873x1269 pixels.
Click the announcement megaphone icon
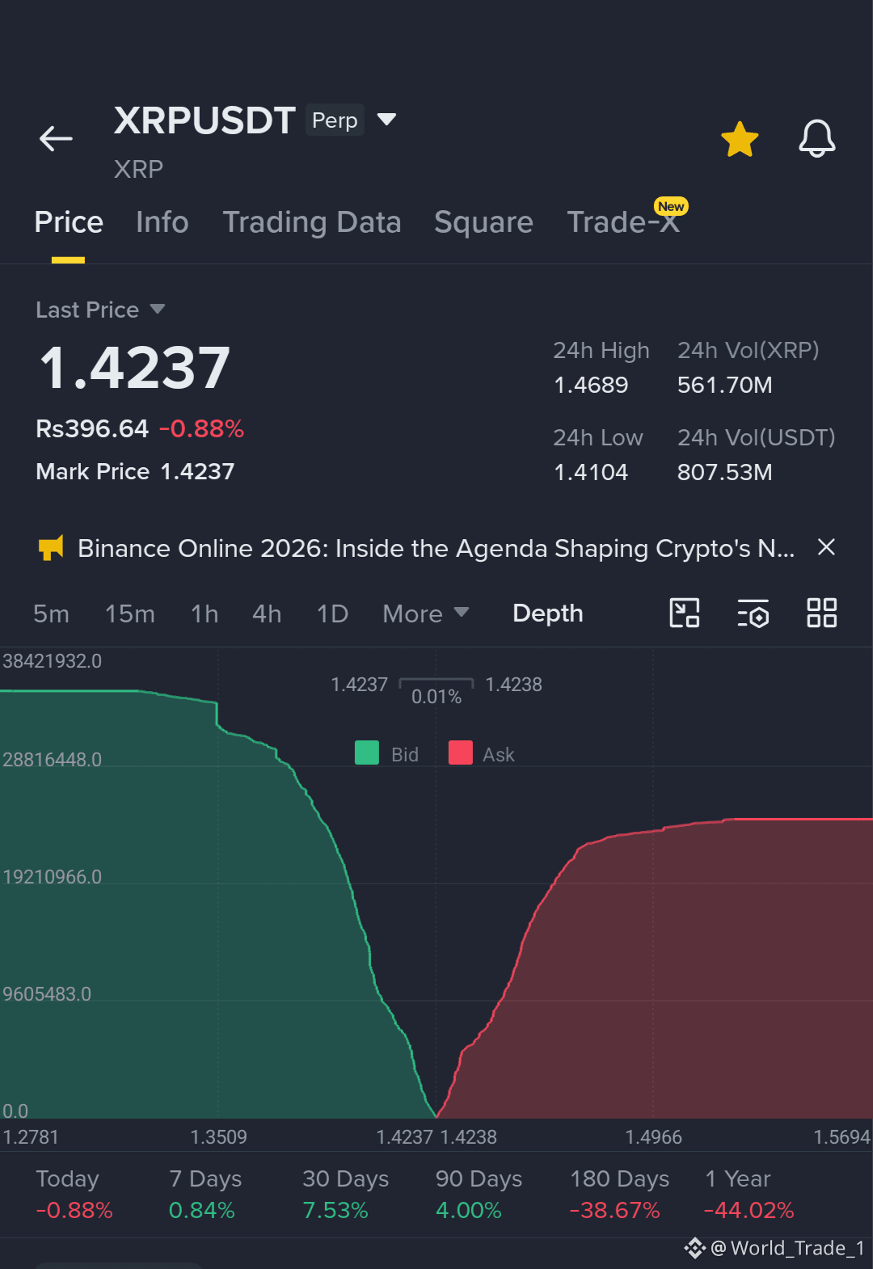[51, 548]
